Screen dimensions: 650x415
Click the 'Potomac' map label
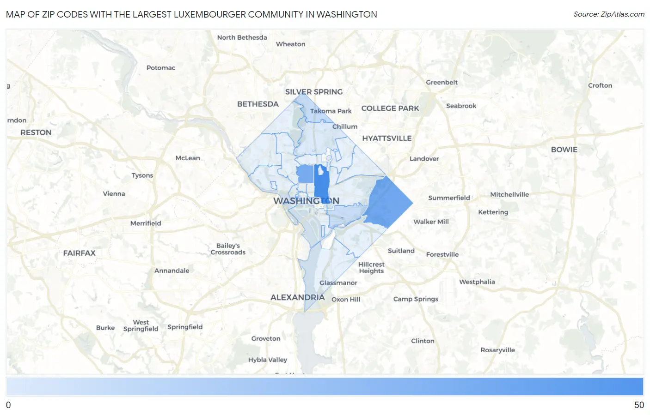click(161, 68)
